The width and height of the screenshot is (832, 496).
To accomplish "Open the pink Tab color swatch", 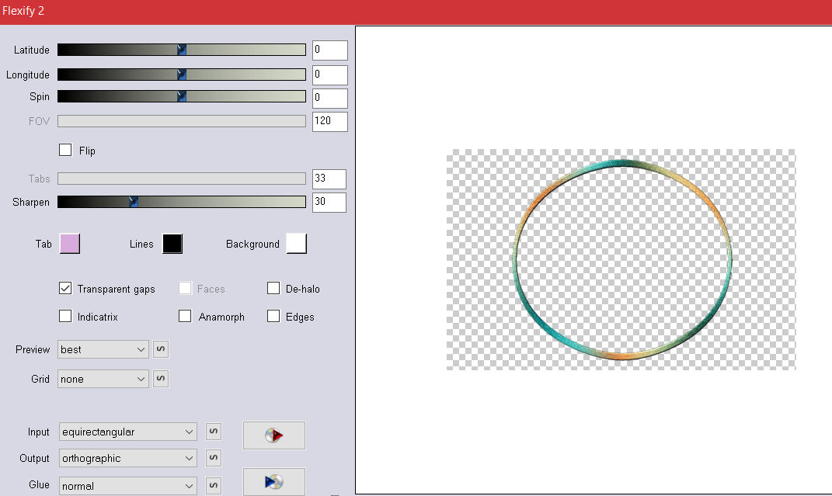I will pos(70,244).
